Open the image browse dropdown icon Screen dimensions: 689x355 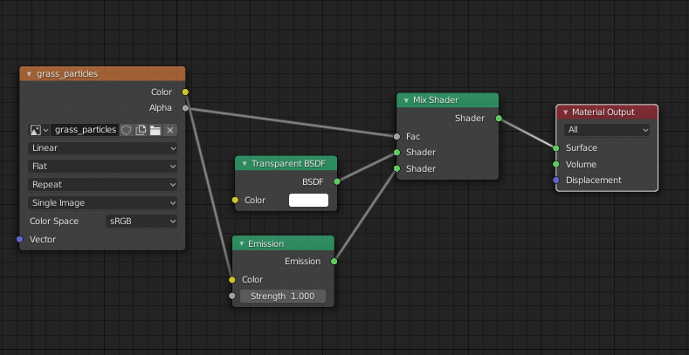[39, 130]
